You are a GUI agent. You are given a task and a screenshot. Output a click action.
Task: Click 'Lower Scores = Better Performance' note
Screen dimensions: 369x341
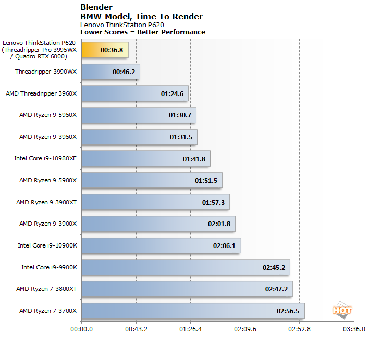point(143,32)
